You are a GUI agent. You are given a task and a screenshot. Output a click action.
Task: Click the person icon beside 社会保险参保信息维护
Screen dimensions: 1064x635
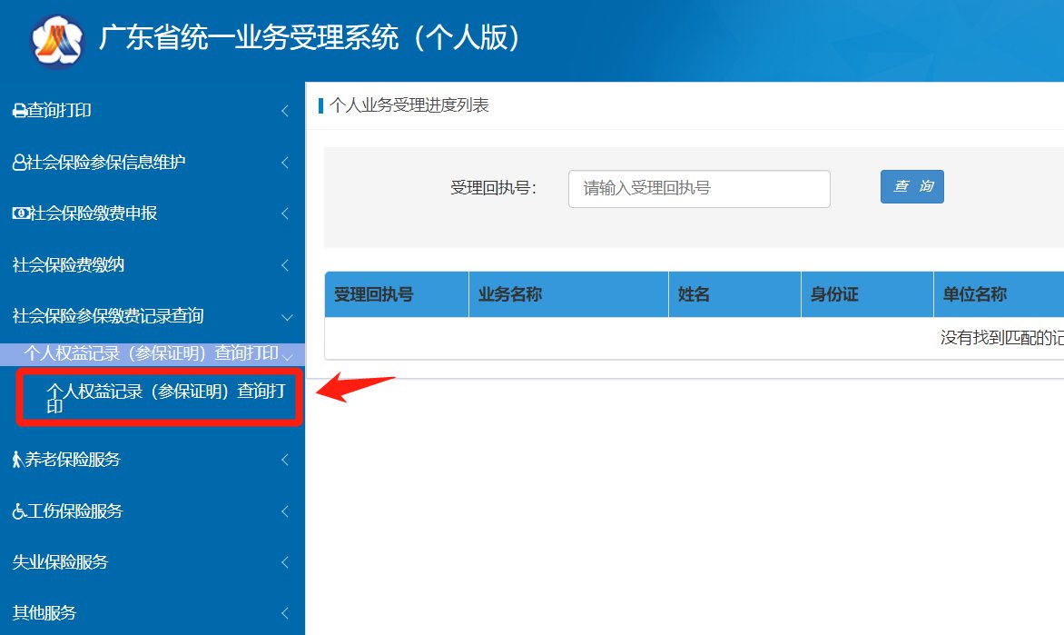pos(19,163)
